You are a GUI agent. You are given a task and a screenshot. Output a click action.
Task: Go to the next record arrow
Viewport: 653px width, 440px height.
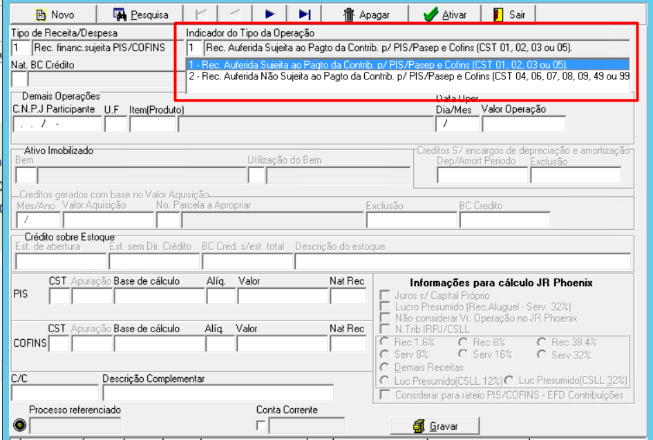point(270,14)
